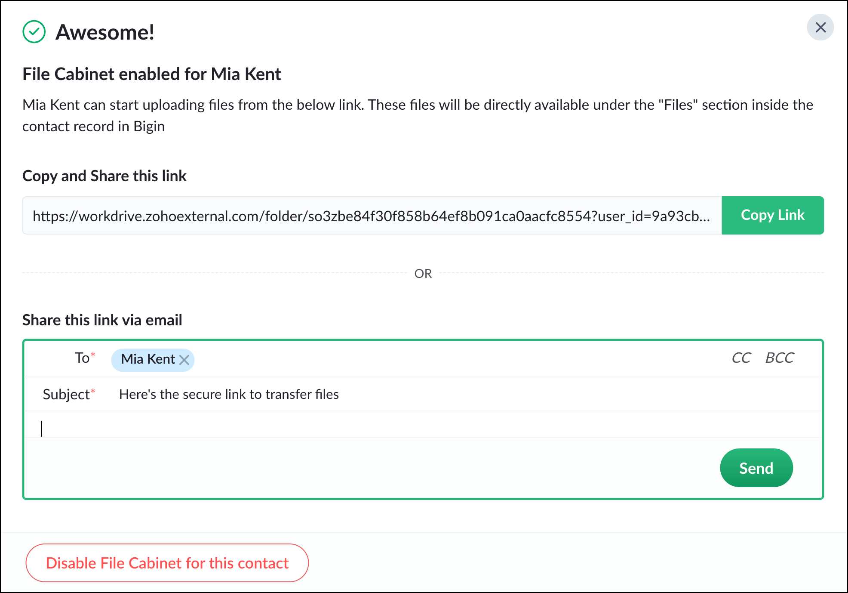
Task: Click the Copy Link button
Action: (772, 215)
